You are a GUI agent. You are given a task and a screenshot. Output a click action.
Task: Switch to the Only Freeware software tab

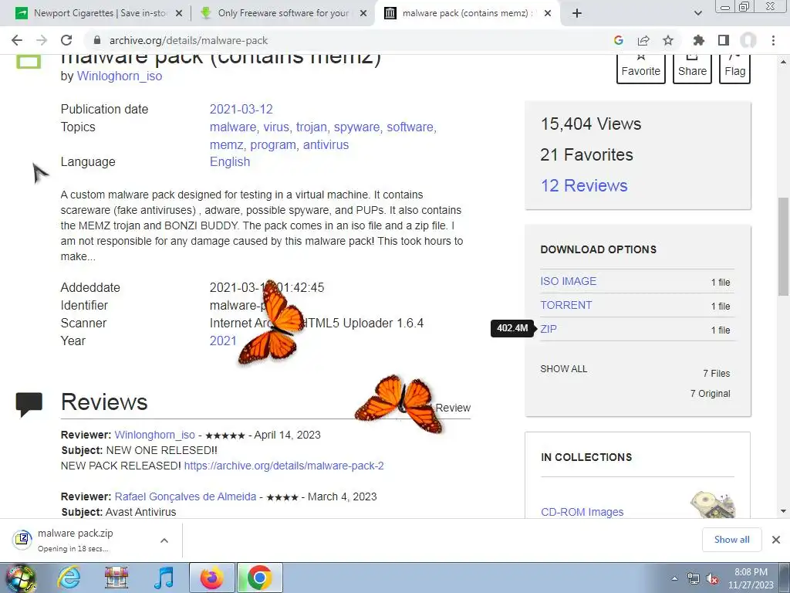point(282,13)
